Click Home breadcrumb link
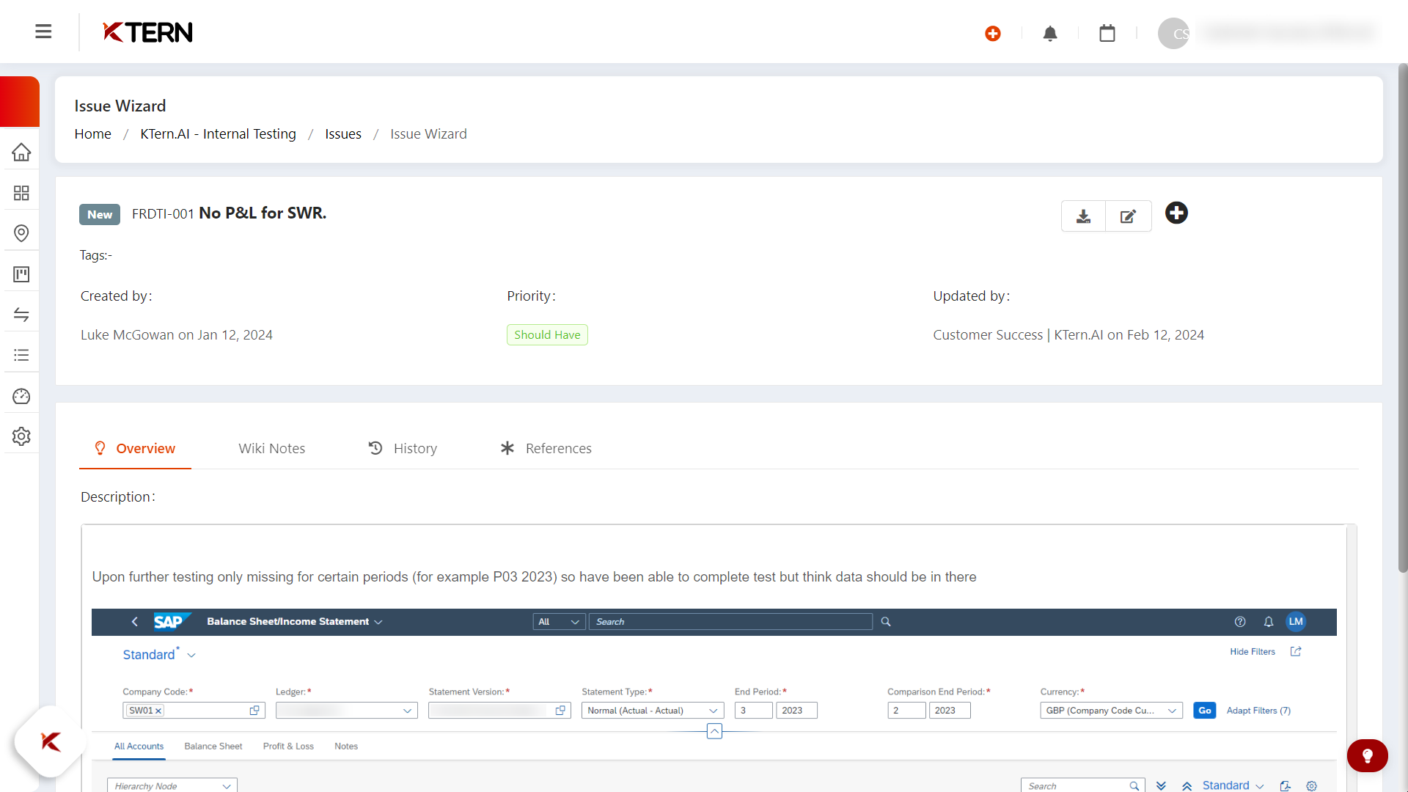The image size is (1408, 792). (x=93, y=133)
